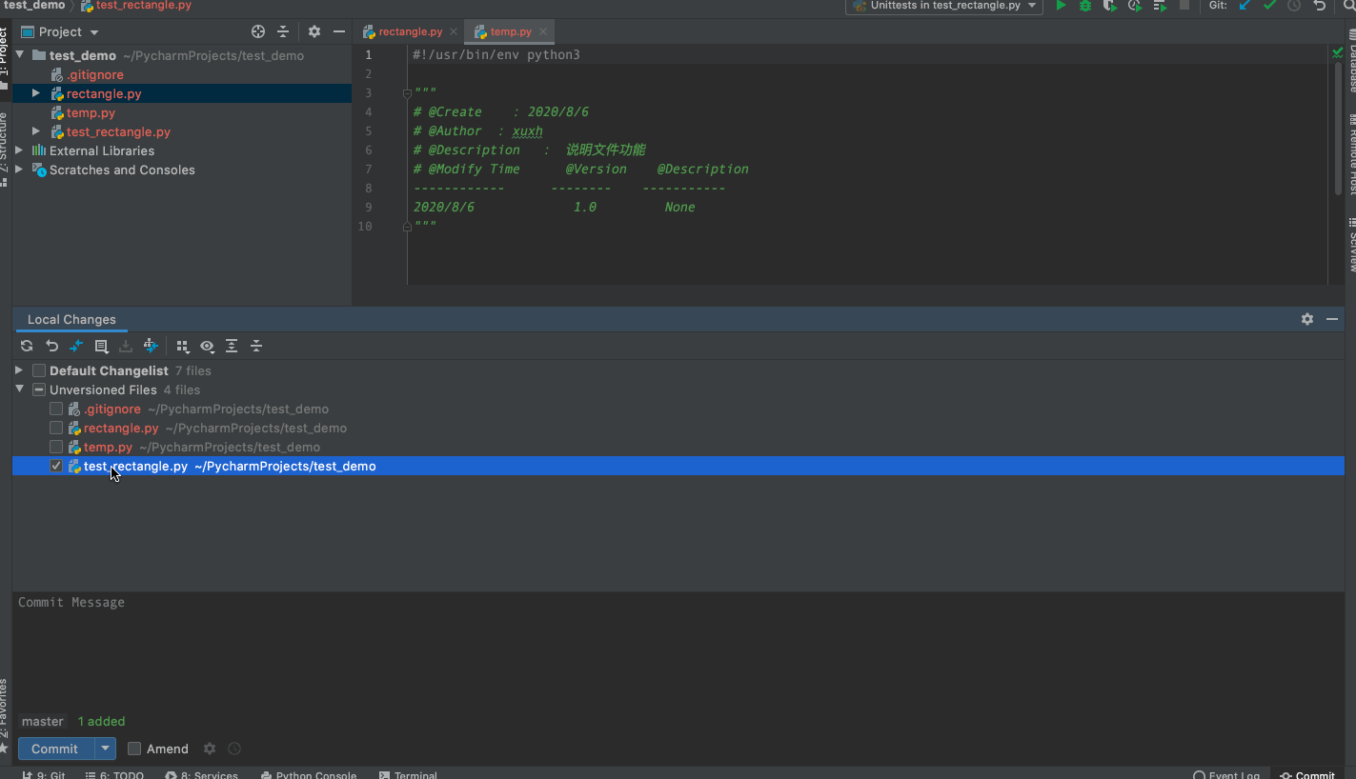Viewport: 1356px width, 779px height.
Task: Collapse all icon in Project panel header
Action: click(x=283, y=31)
